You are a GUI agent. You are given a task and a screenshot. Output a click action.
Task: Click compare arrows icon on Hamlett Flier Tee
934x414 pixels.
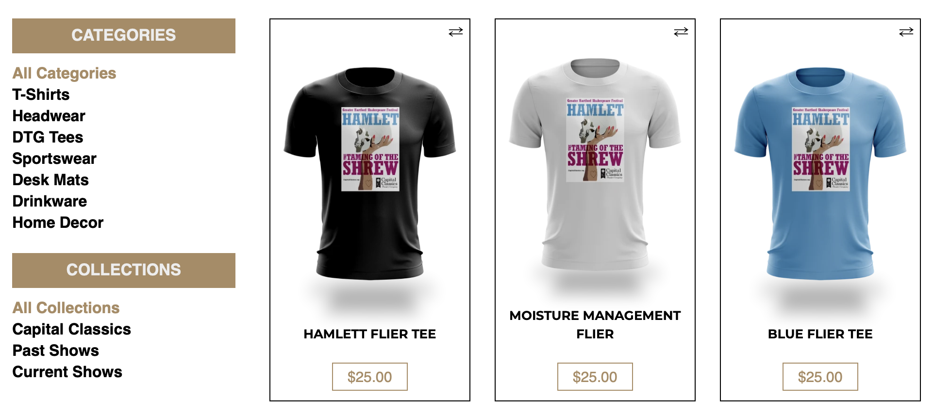click(x=455, y=32)
